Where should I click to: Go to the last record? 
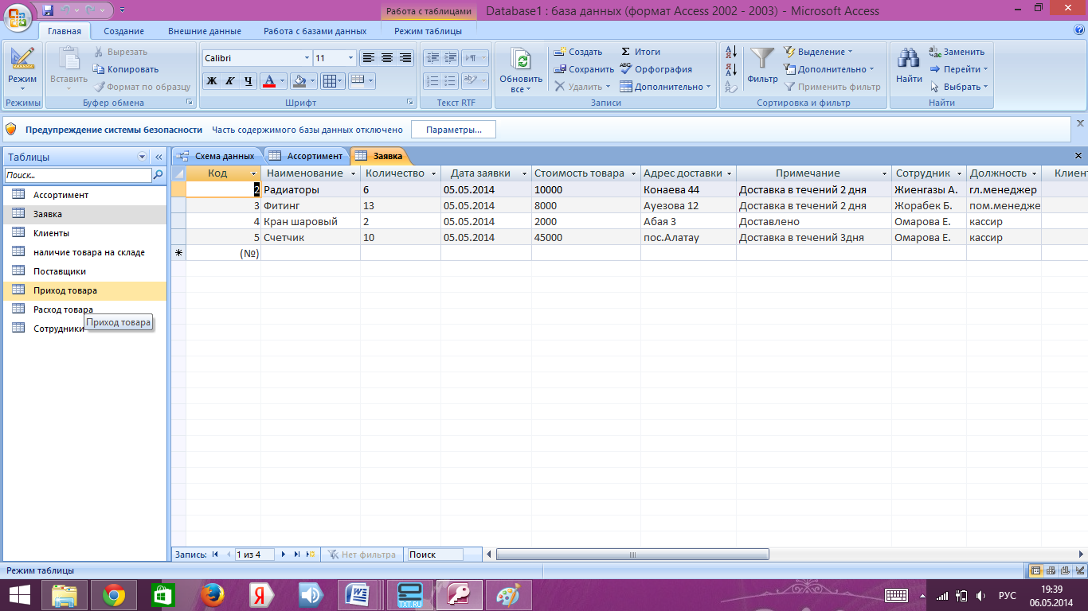coord(298,555)
